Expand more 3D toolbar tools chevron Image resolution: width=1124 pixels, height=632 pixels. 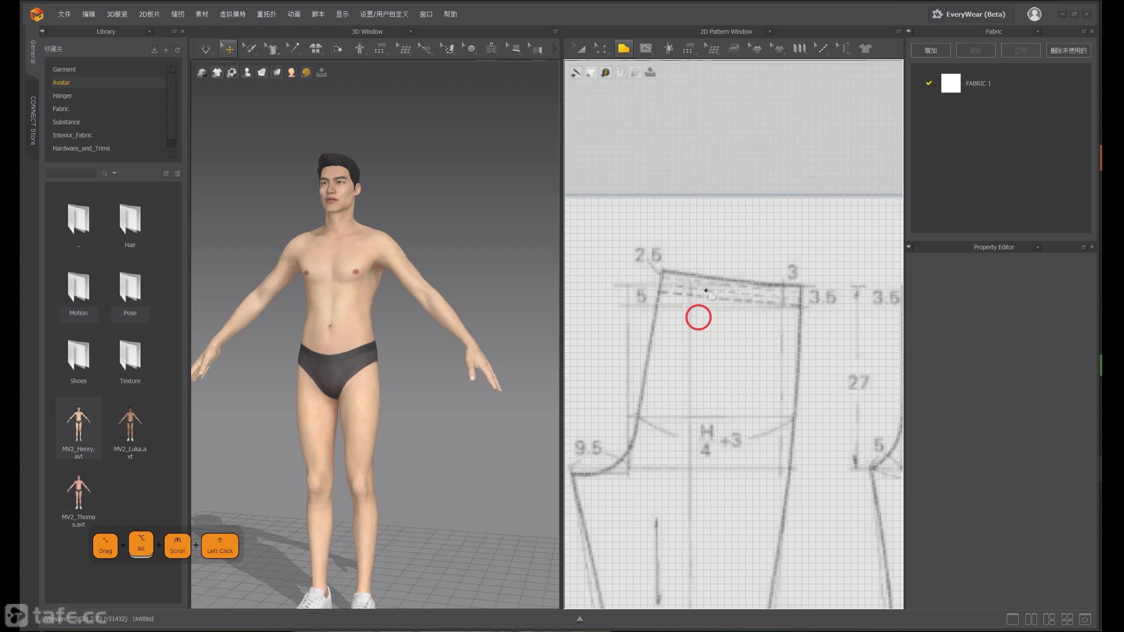tap(555, 49)
